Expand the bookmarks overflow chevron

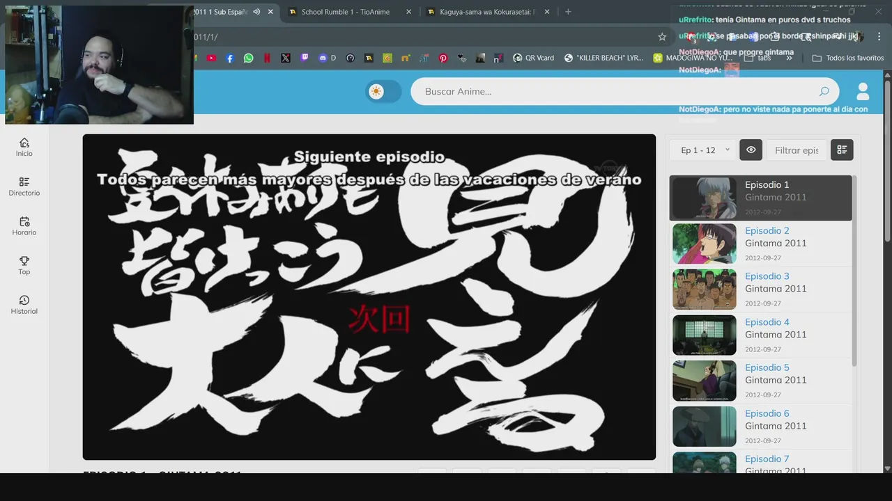point(789,58)
